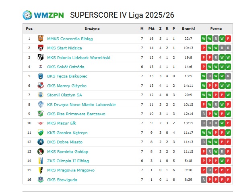The height and width of the screenshot is (192, 237).
Task: Click the MKS Start Nidzica club crest
Action: [x=41, y=48]
